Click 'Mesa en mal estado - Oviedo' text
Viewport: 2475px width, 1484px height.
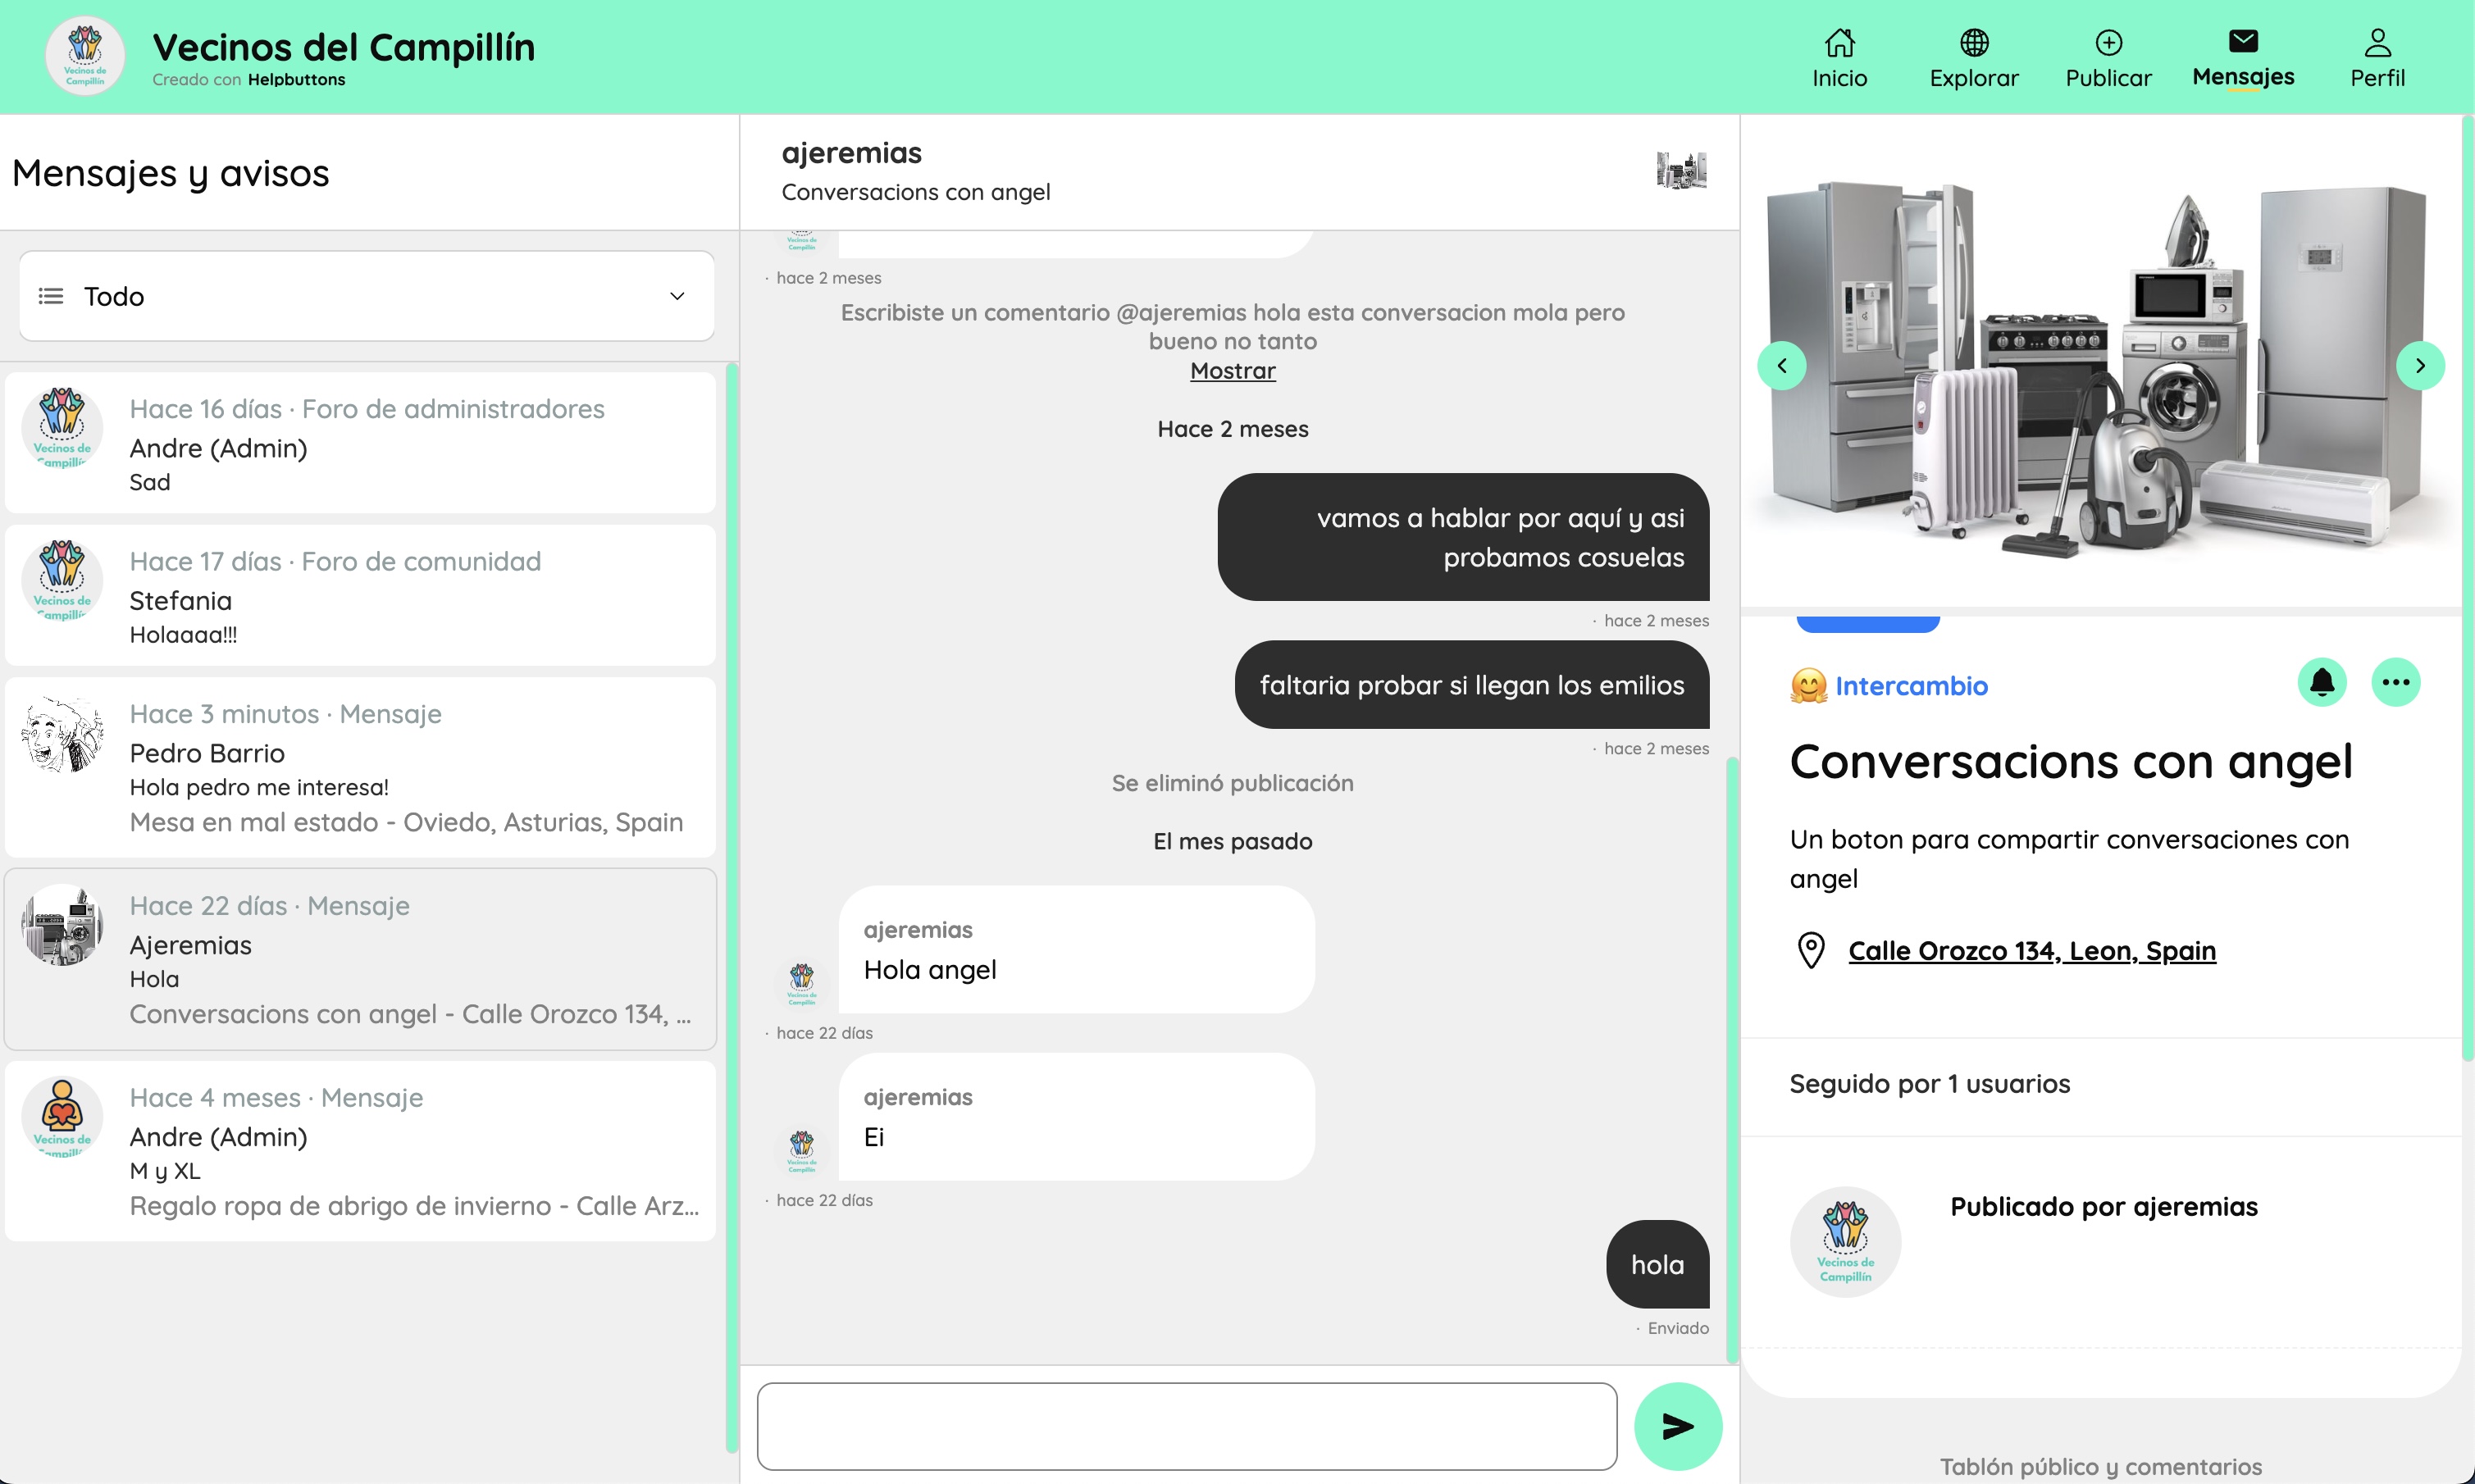click(x=406, y=822)
